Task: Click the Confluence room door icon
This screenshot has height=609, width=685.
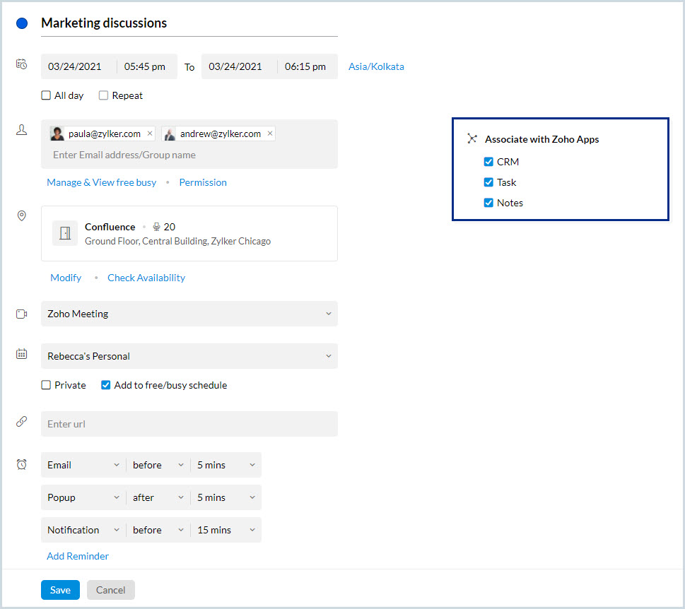Action: click(x=65, y=234)
